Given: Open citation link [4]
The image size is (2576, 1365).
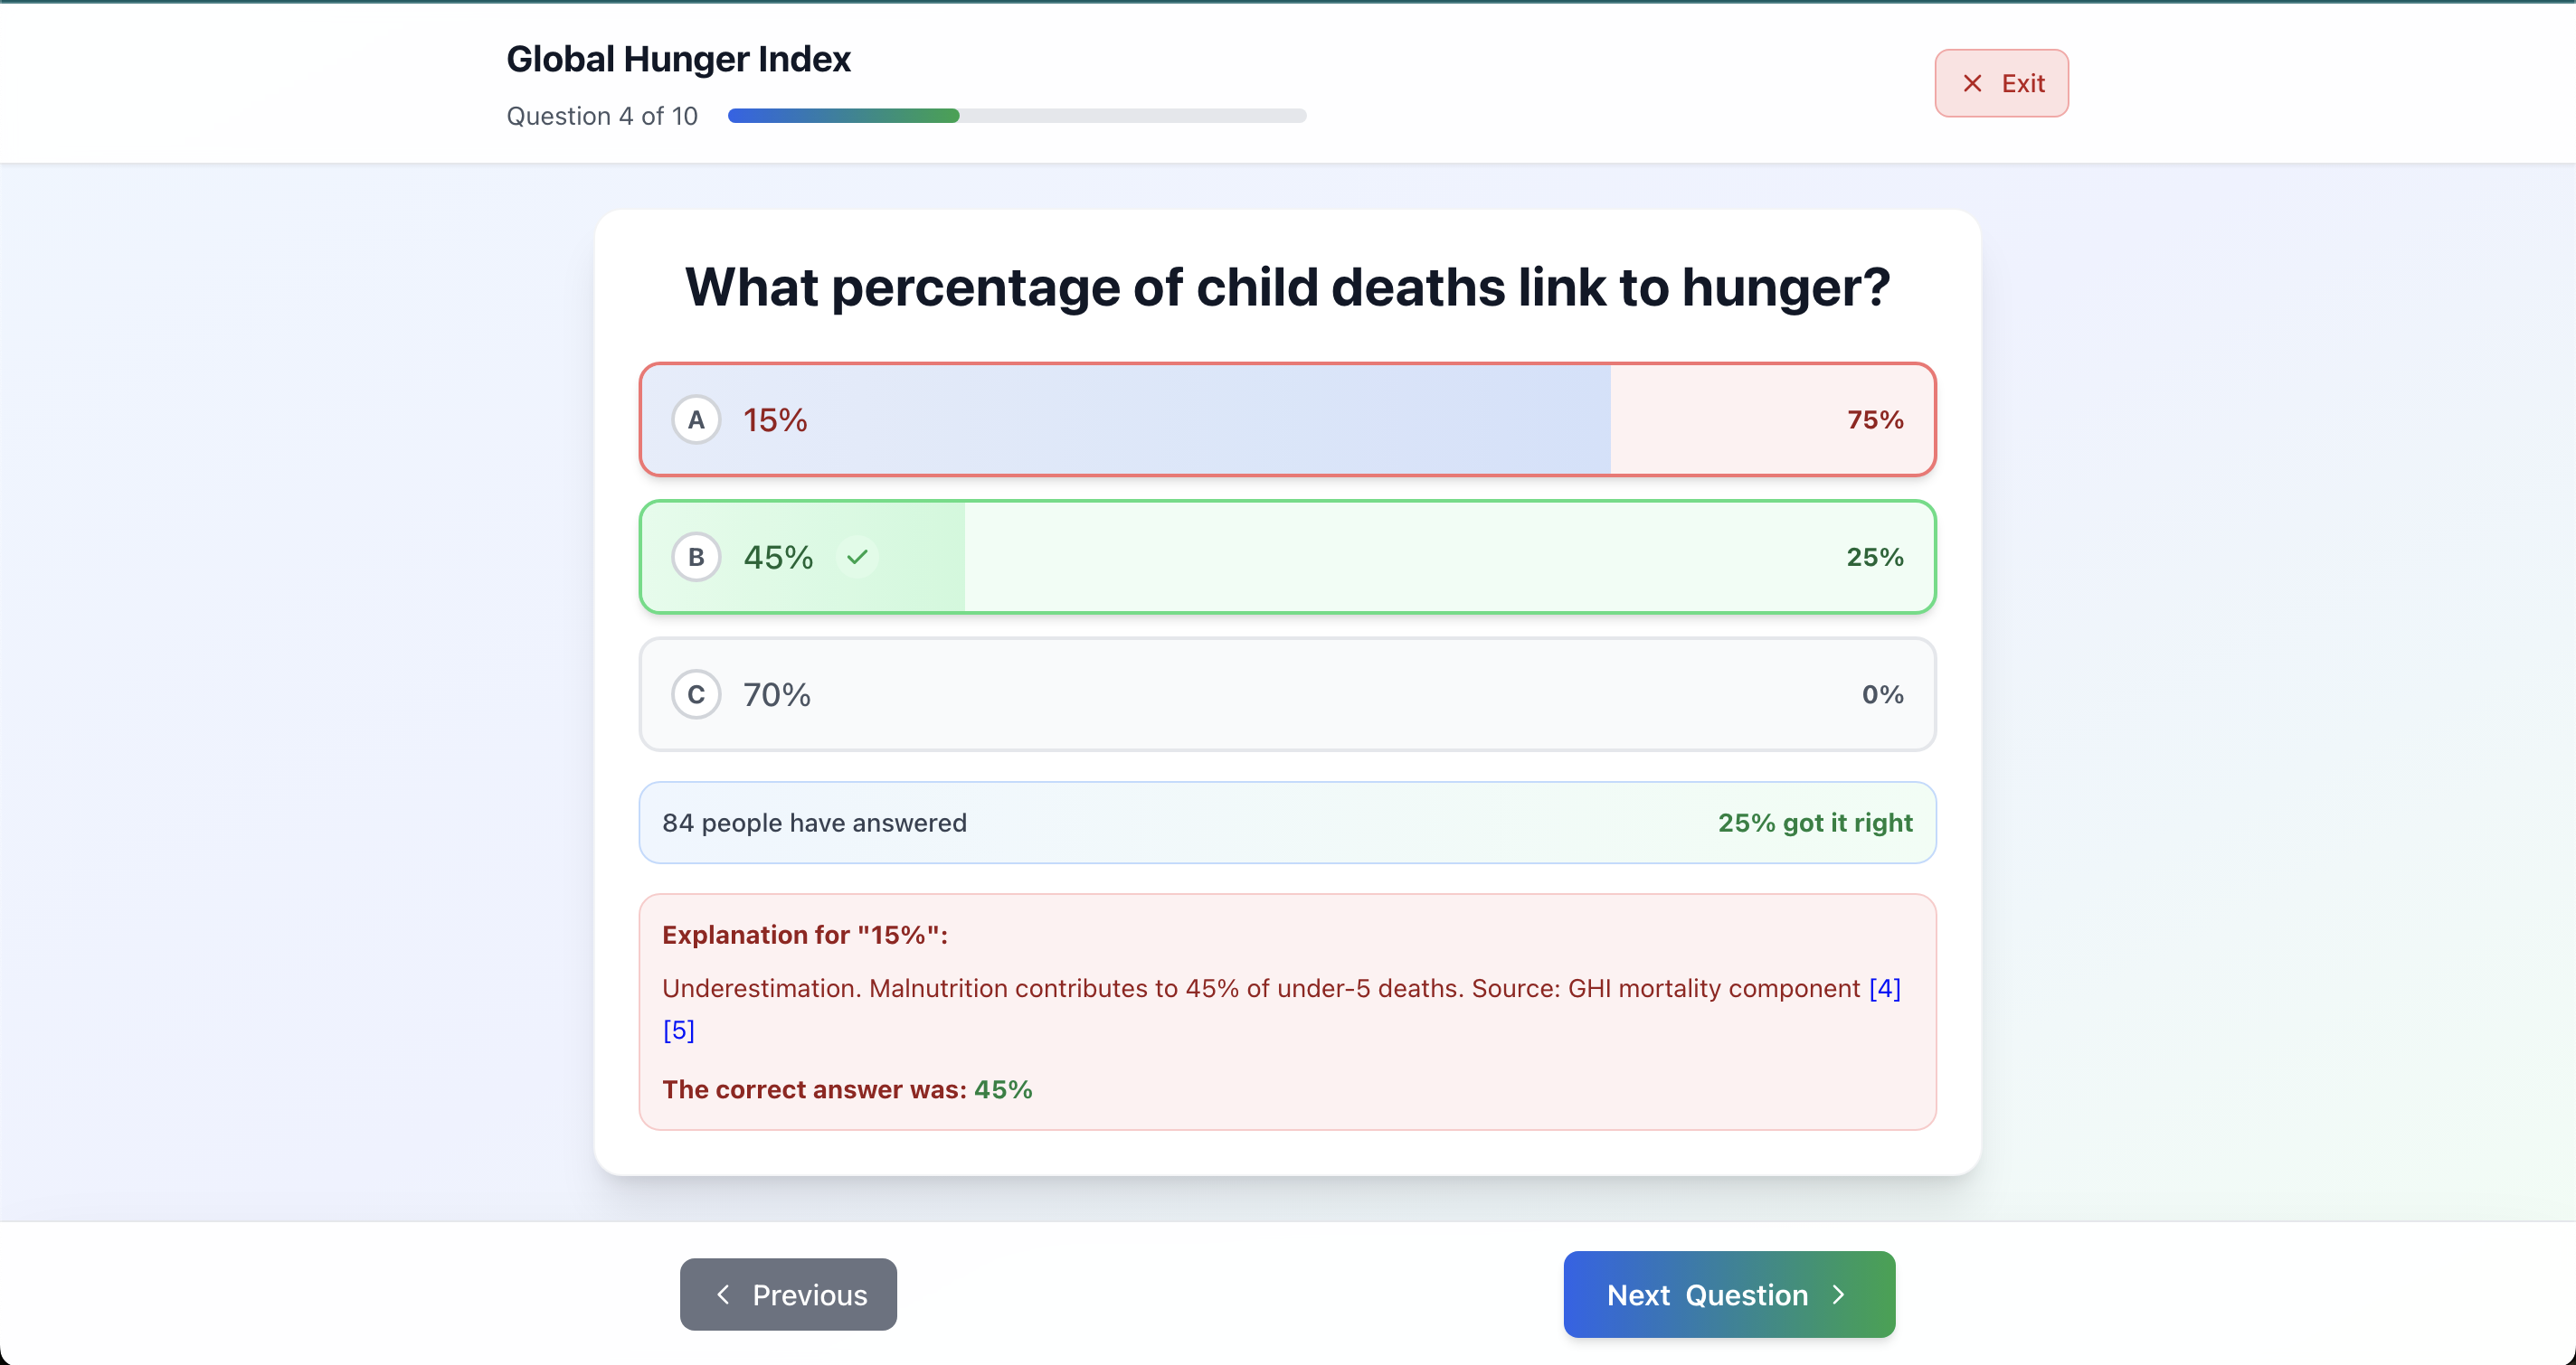Looking at the screenshot, I should [x=1884, y=988].
